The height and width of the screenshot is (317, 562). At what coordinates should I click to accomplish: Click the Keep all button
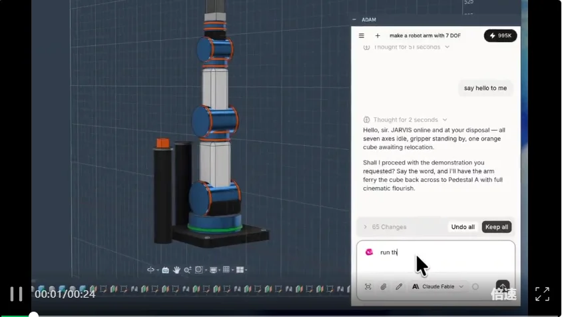[496, 227]
